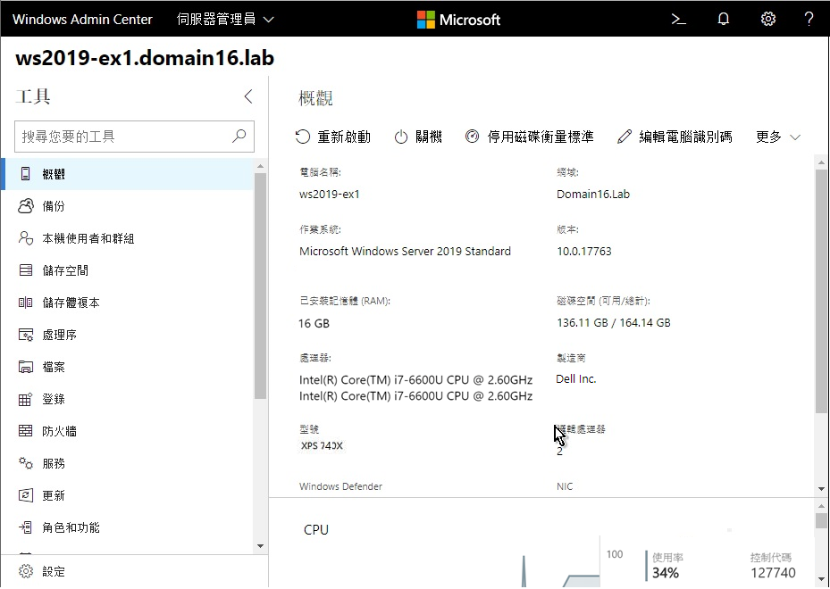
Task: Click the 關機 button label
Action: pyautogui.click(x=429, y=137)
